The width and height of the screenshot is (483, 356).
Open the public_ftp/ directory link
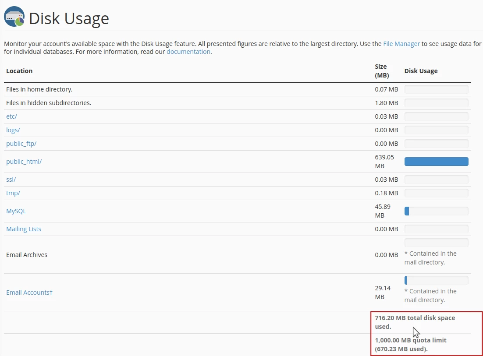(21, 143)
